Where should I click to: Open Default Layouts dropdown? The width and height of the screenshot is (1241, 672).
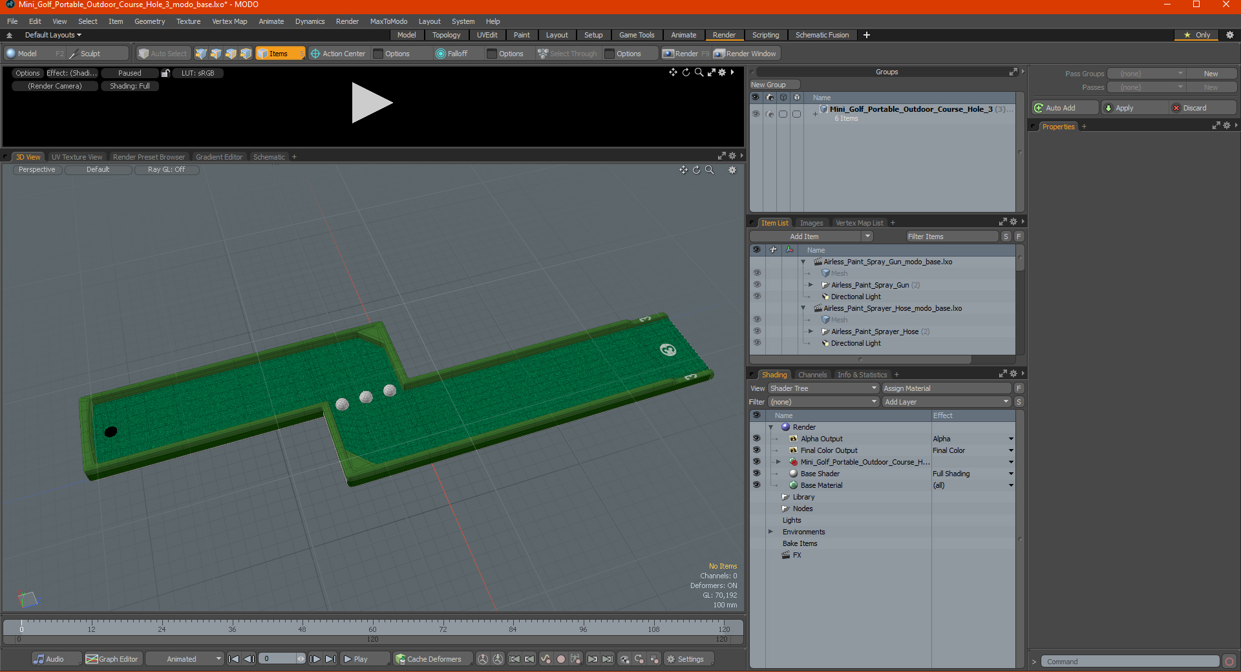53,35
